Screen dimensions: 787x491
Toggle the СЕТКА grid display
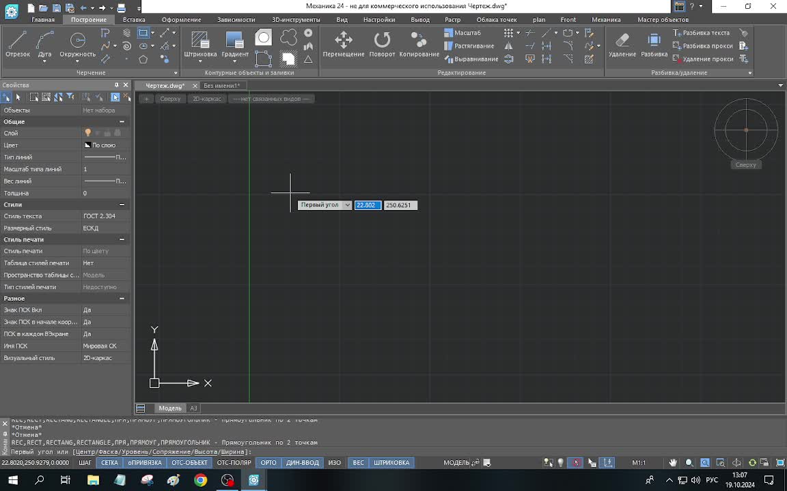pyautogui.click(x=109, y=462)
